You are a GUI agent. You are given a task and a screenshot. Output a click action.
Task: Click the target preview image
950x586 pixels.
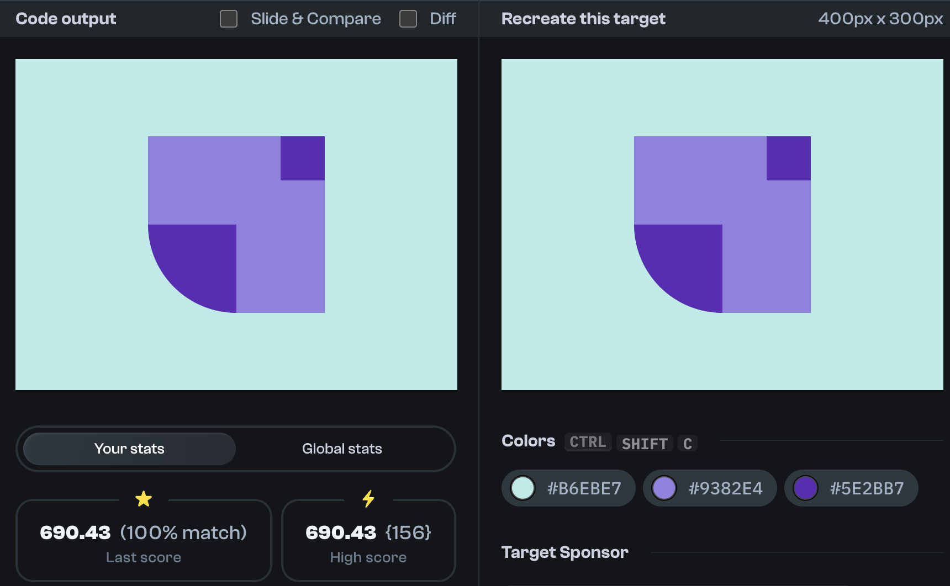721,224
